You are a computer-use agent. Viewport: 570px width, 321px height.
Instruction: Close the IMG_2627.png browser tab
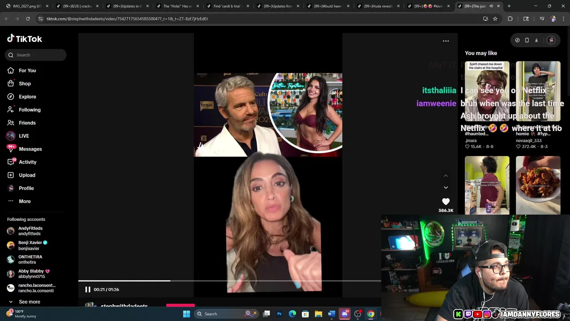(x=47, y=6)
